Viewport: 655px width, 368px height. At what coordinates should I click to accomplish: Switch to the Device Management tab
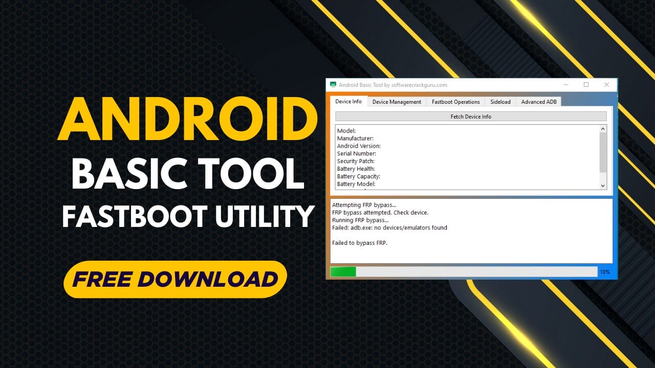pos(397,102)
